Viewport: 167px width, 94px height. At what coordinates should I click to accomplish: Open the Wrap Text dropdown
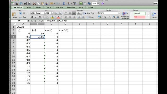pyautogui.click(x=95, y=13)
